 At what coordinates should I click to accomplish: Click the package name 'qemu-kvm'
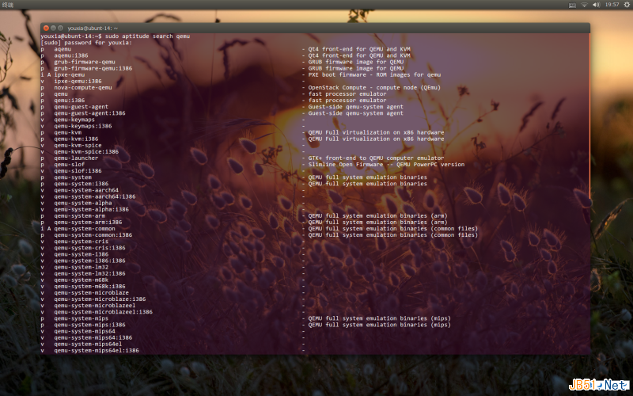(x=68, y=132)
